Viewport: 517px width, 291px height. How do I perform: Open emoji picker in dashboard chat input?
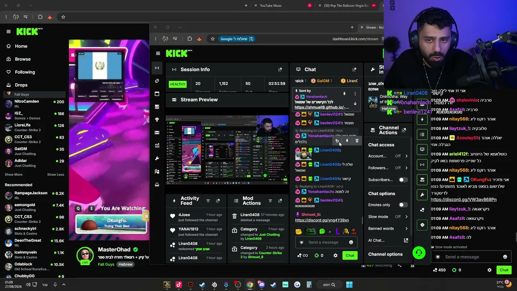pyautogui.click(x=351, y=242)
